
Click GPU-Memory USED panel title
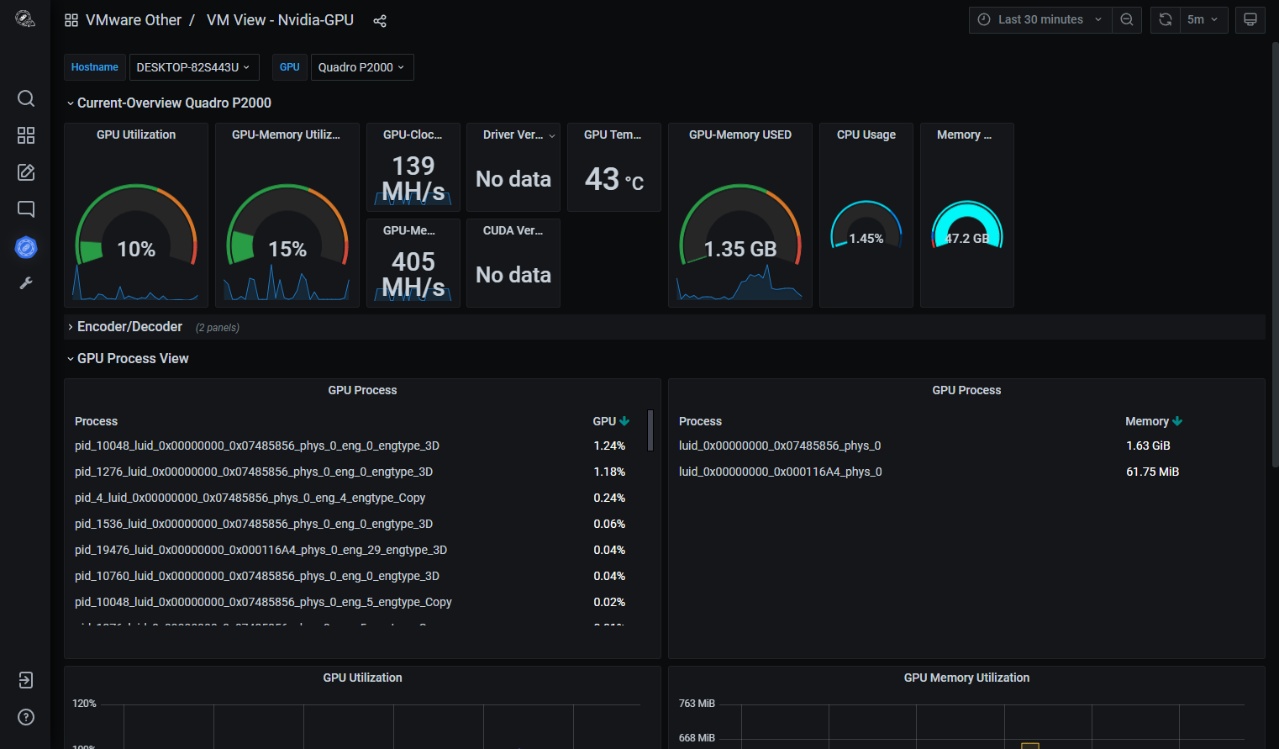tap(740, 135)
